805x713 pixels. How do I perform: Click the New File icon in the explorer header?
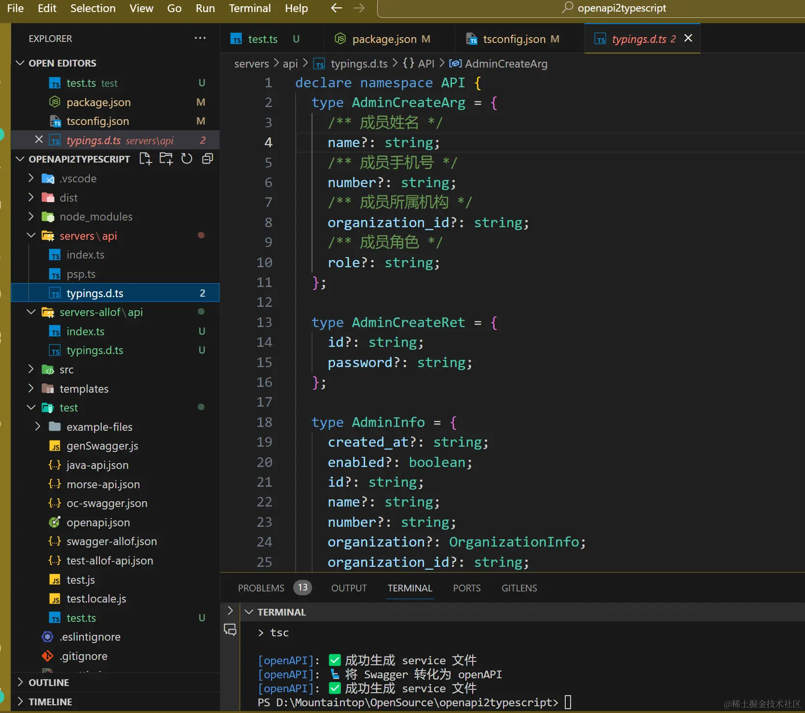[145, 159]
